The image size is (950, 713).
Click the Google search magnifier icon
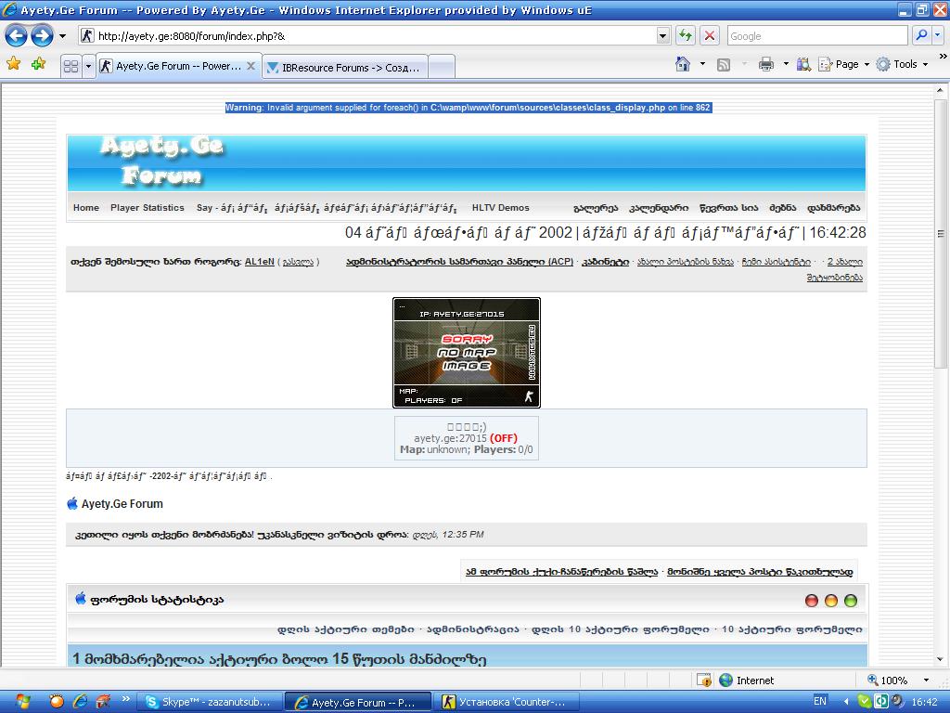click(921, 36)
